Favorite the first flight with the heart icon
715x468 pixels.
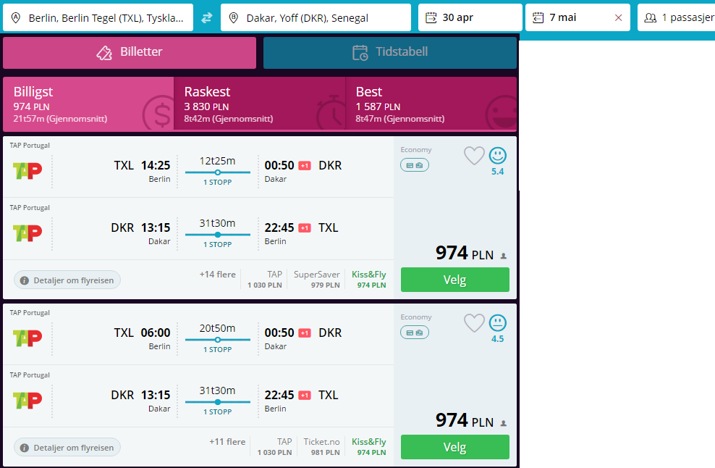click(x=474, y=156)
